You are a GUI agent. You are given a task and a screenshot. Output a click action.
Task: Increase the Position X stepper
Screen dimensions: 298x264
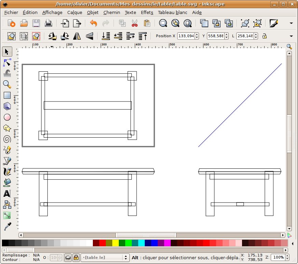197,34
